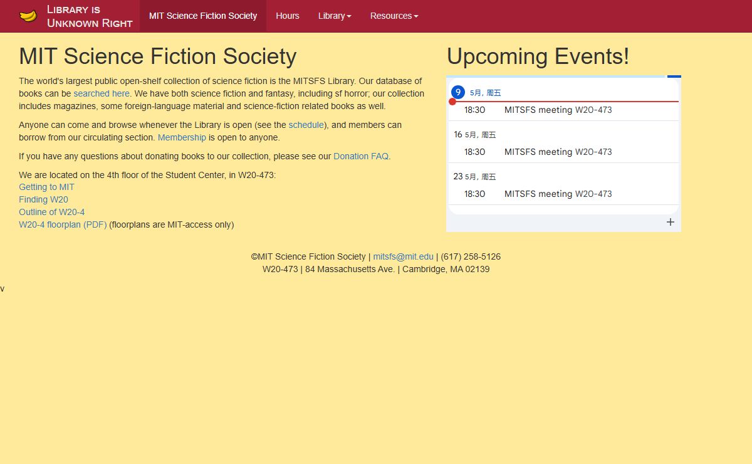
Task: Click the mitsfs@mit.edu email link
Action: pyautogui.click(x=403, y=256)
